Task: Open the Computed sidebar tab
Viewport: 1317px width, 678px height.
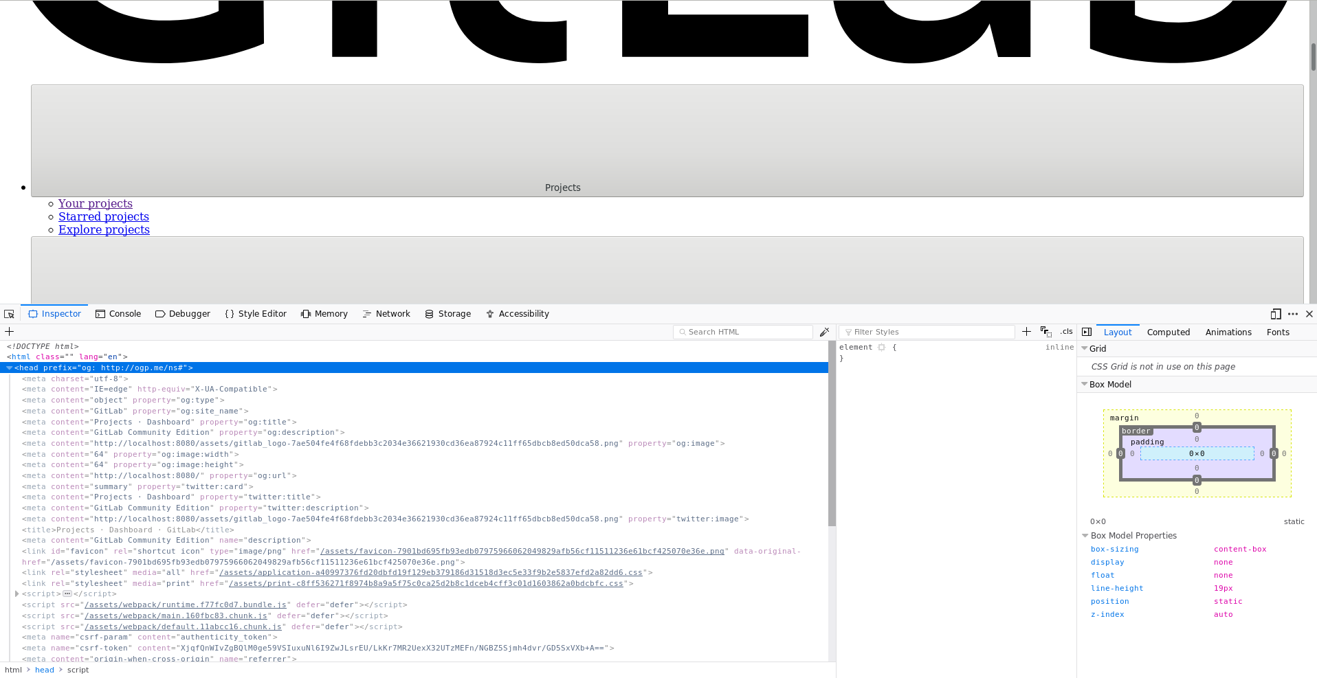Action: pos(1168,332)
